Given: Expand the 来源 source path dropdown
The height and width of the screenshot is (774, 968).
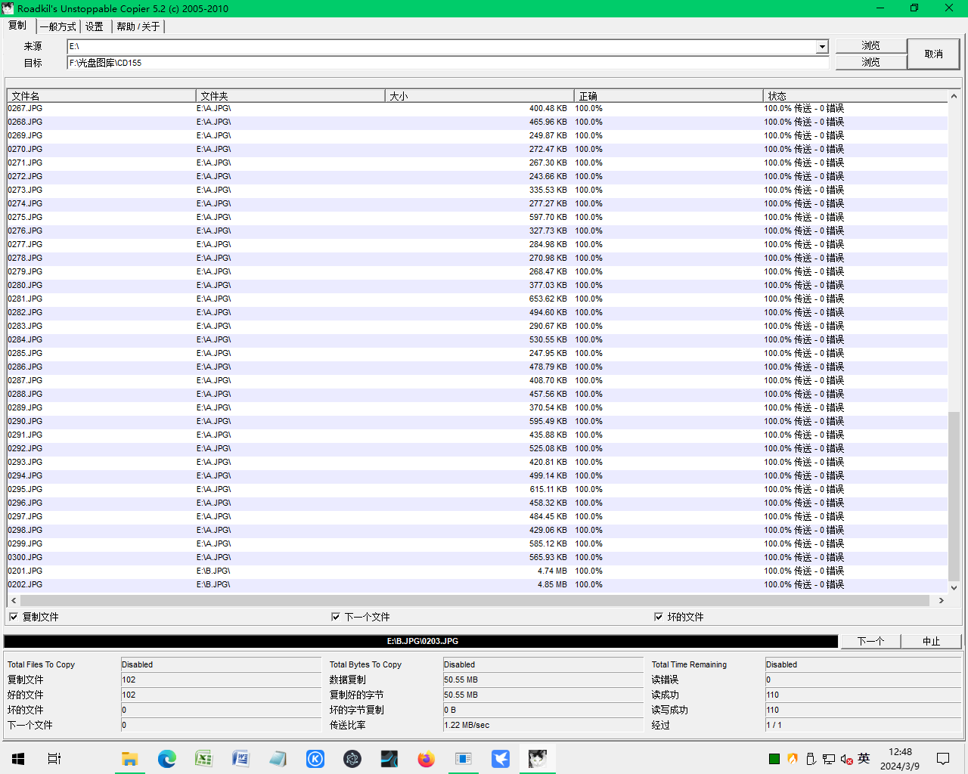Looking at the screenshot, I should (x=822, y=47).
